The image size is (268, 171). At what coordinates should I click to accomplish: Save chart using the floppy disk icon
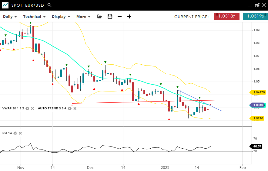110,17
